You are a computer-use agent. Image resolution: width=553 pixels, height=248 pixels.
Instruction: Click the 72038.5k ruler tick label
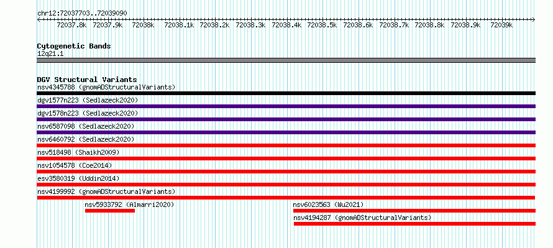(322, 25)
